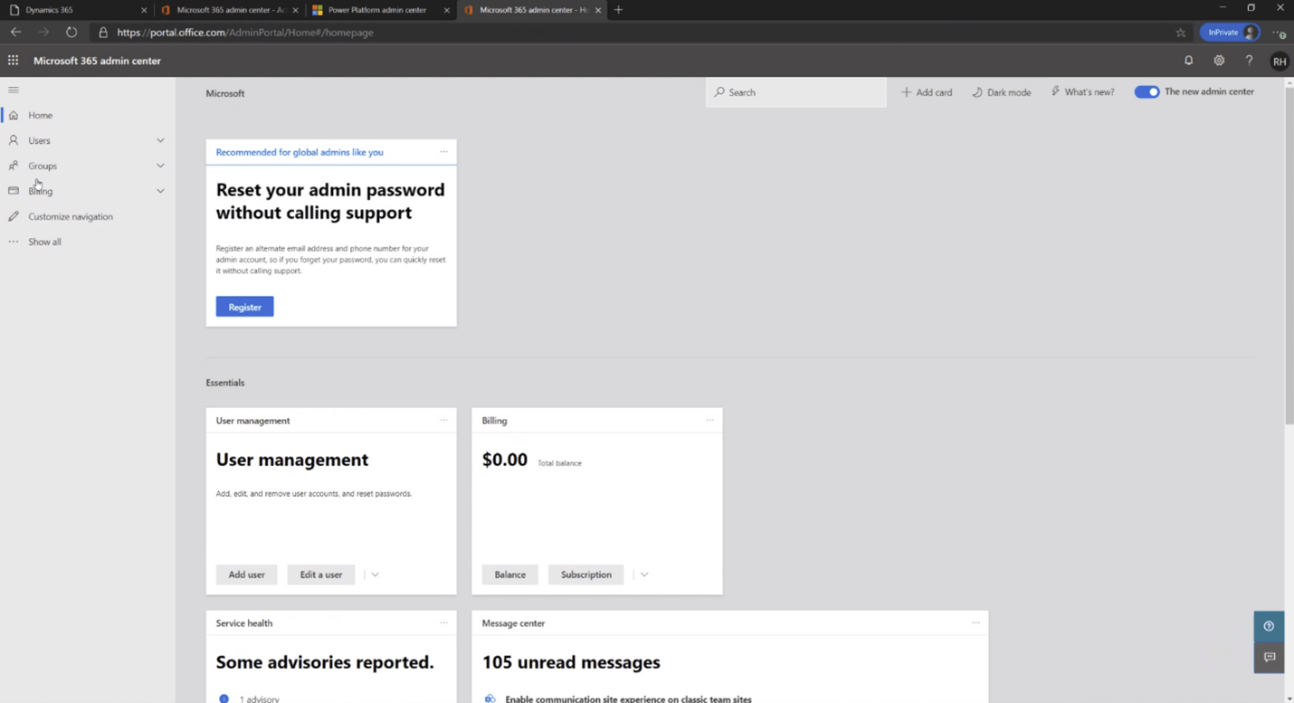
Task: Click the Subscription button
Action: pyautogui.click(x=585, y=575)
